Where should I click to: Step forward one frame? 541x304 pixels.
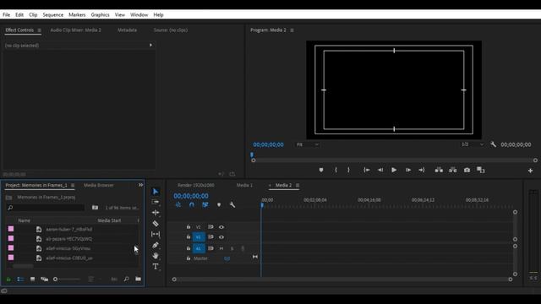(407, 170)
